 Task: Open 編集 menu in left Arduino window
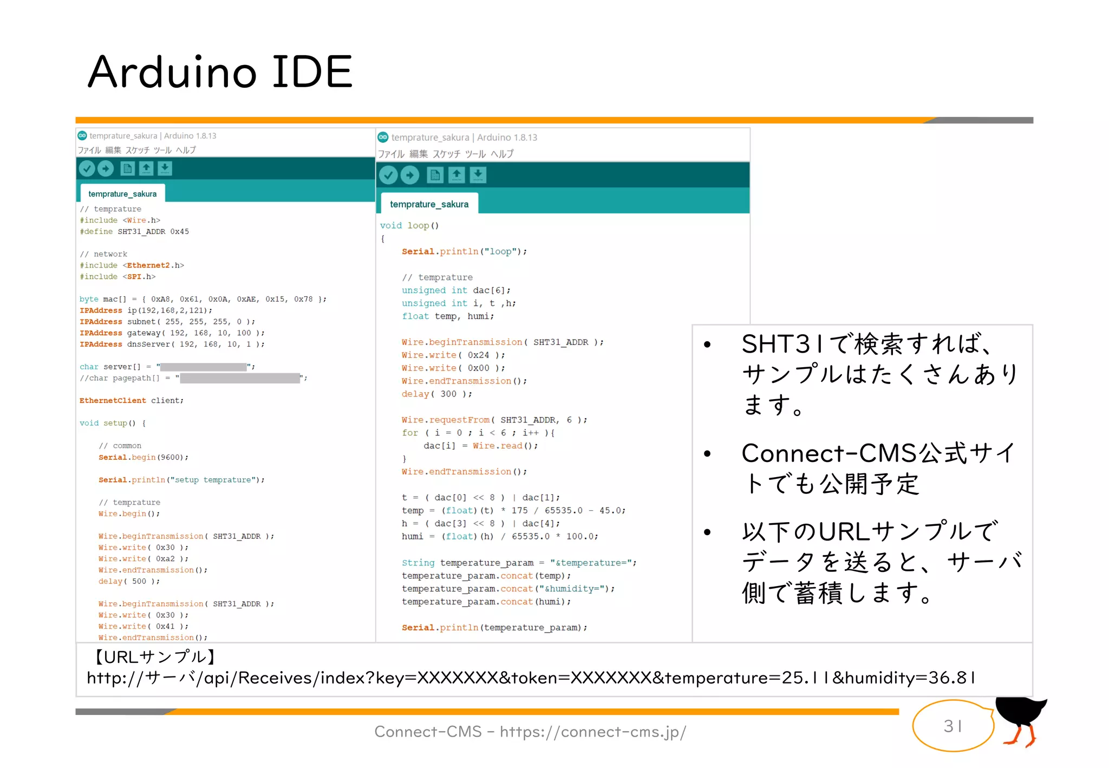[x=113, y=150]
